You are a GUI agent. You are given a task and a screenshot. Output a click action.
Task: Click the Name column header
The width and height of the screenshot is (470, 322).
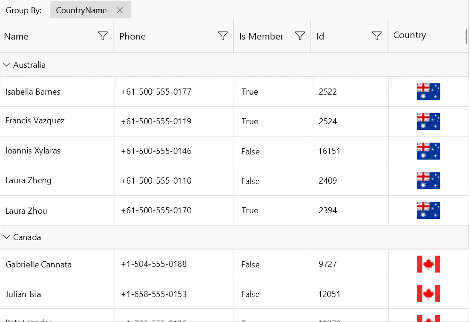tap(16, 36)
